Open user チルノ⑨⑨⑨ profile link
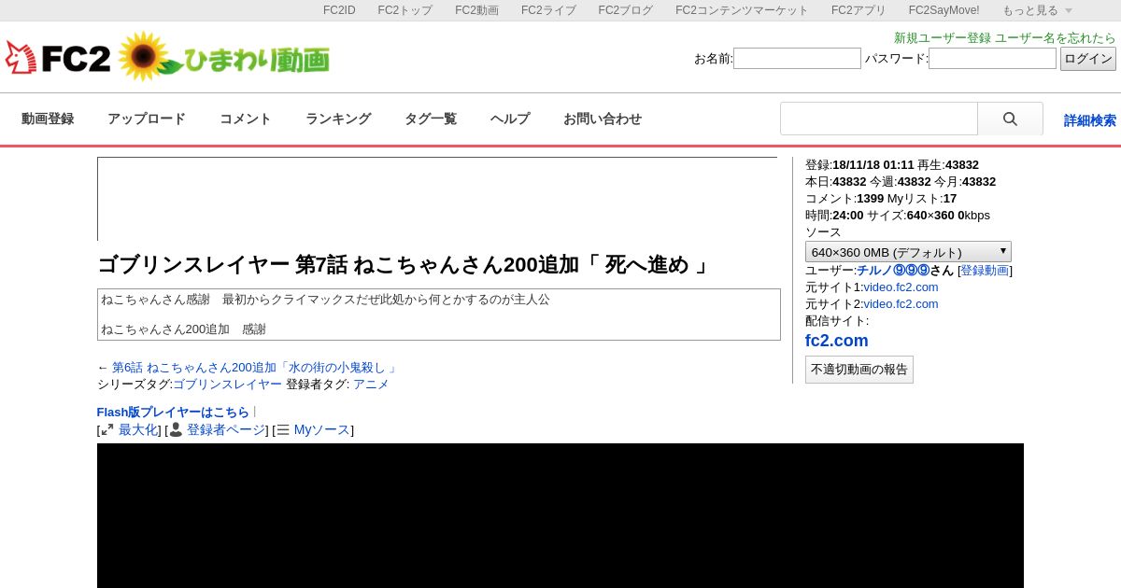 [x=893, y=270]
